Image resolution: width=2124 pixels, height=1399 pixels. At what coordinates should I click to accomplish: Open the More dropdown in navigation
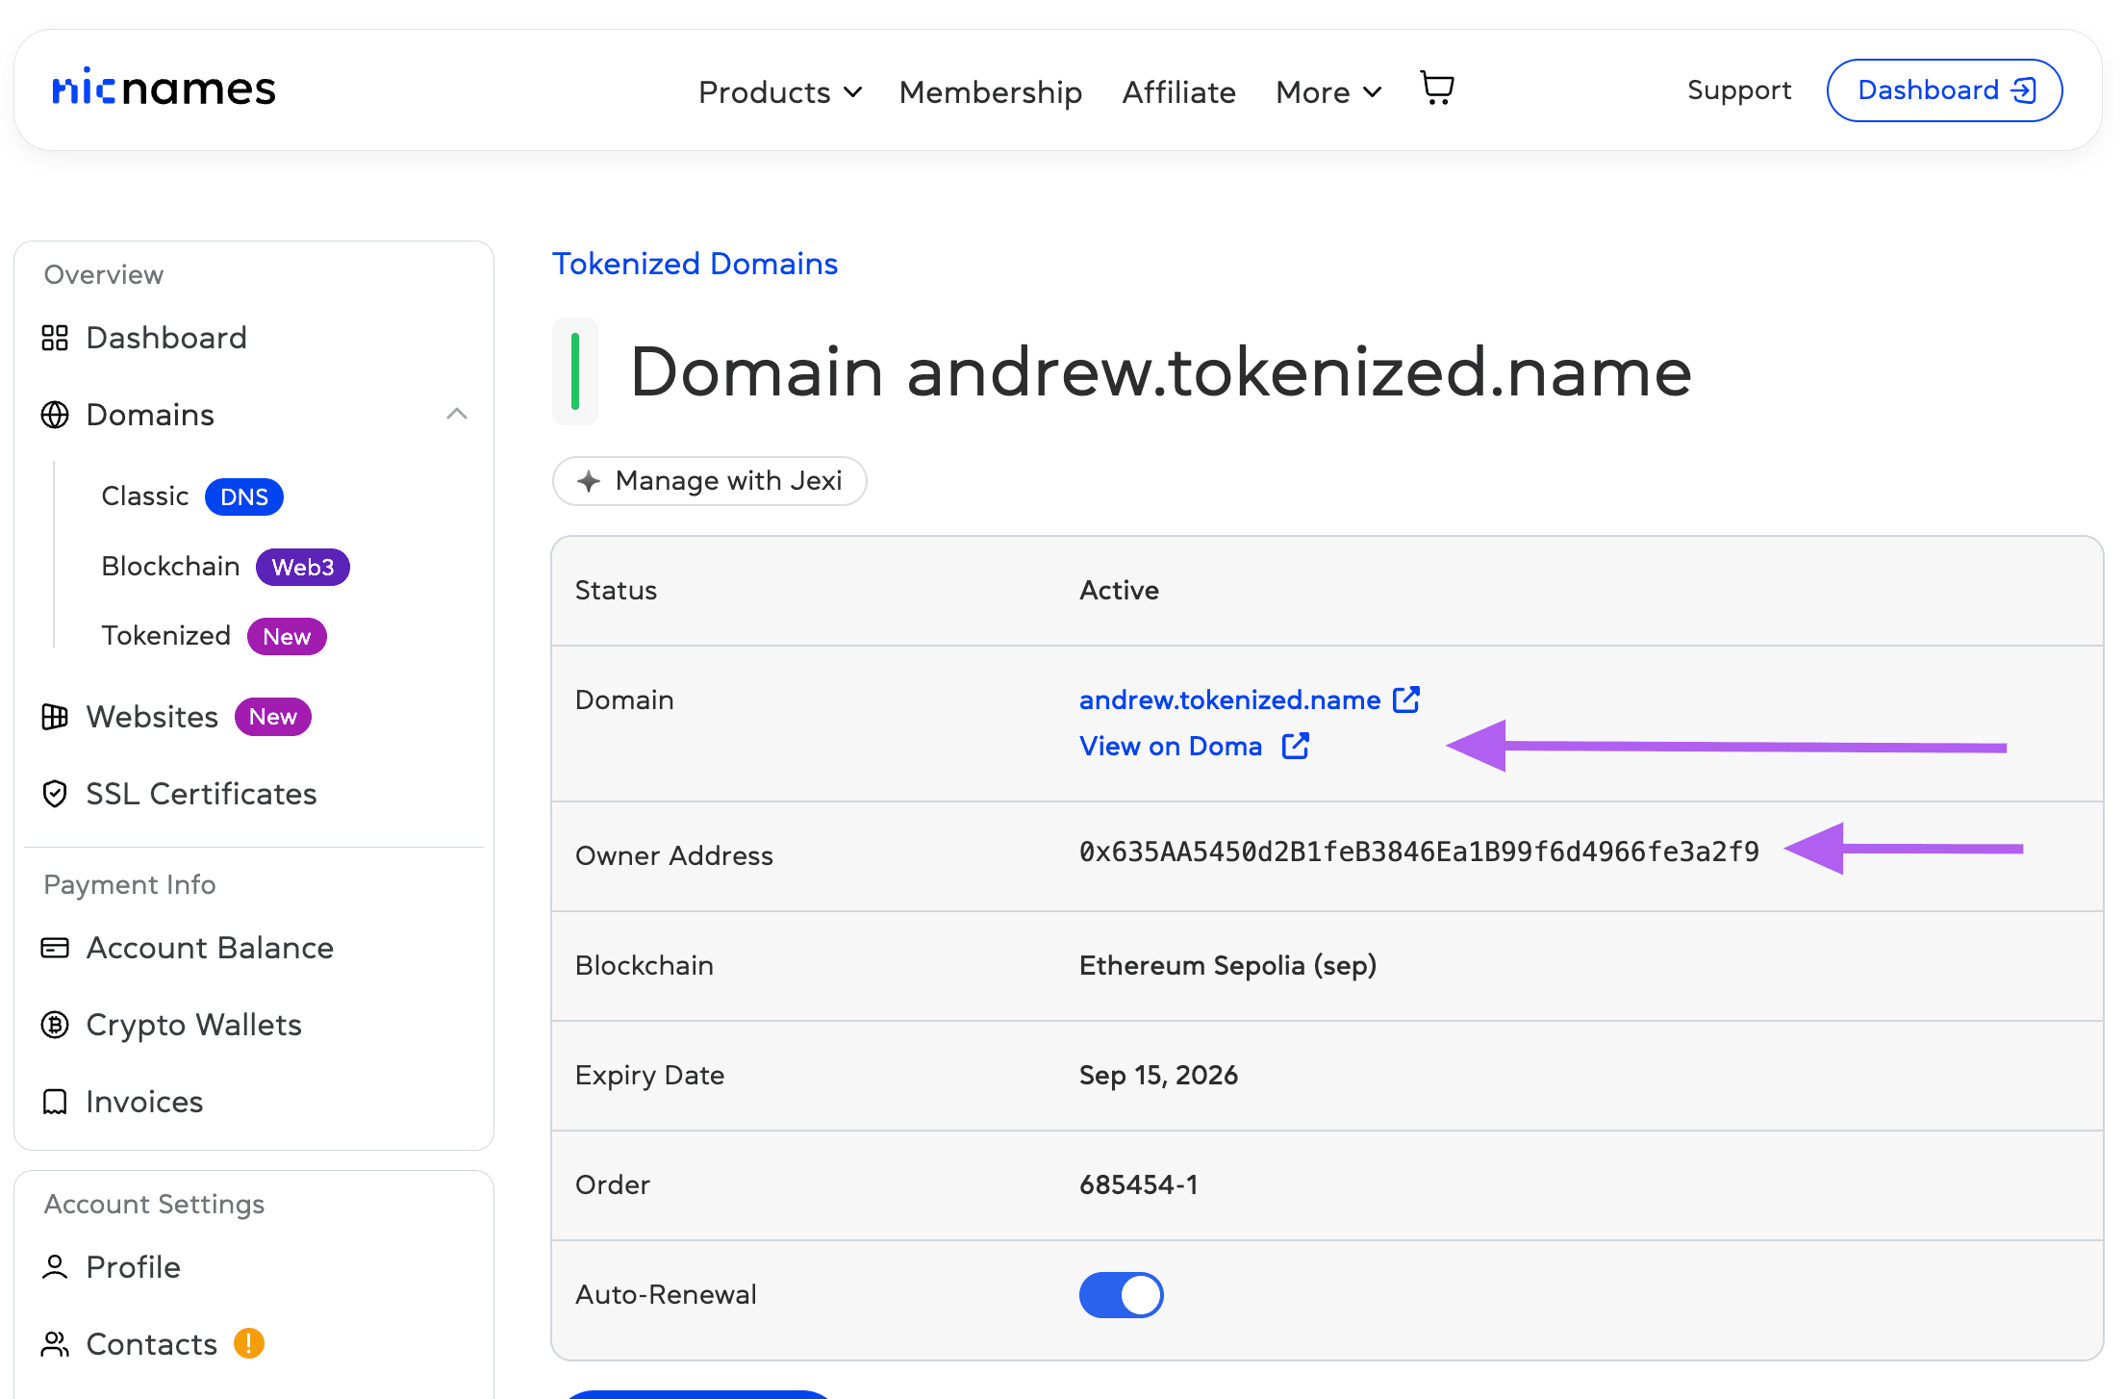pyautogui.click(x=1328, y=92)
